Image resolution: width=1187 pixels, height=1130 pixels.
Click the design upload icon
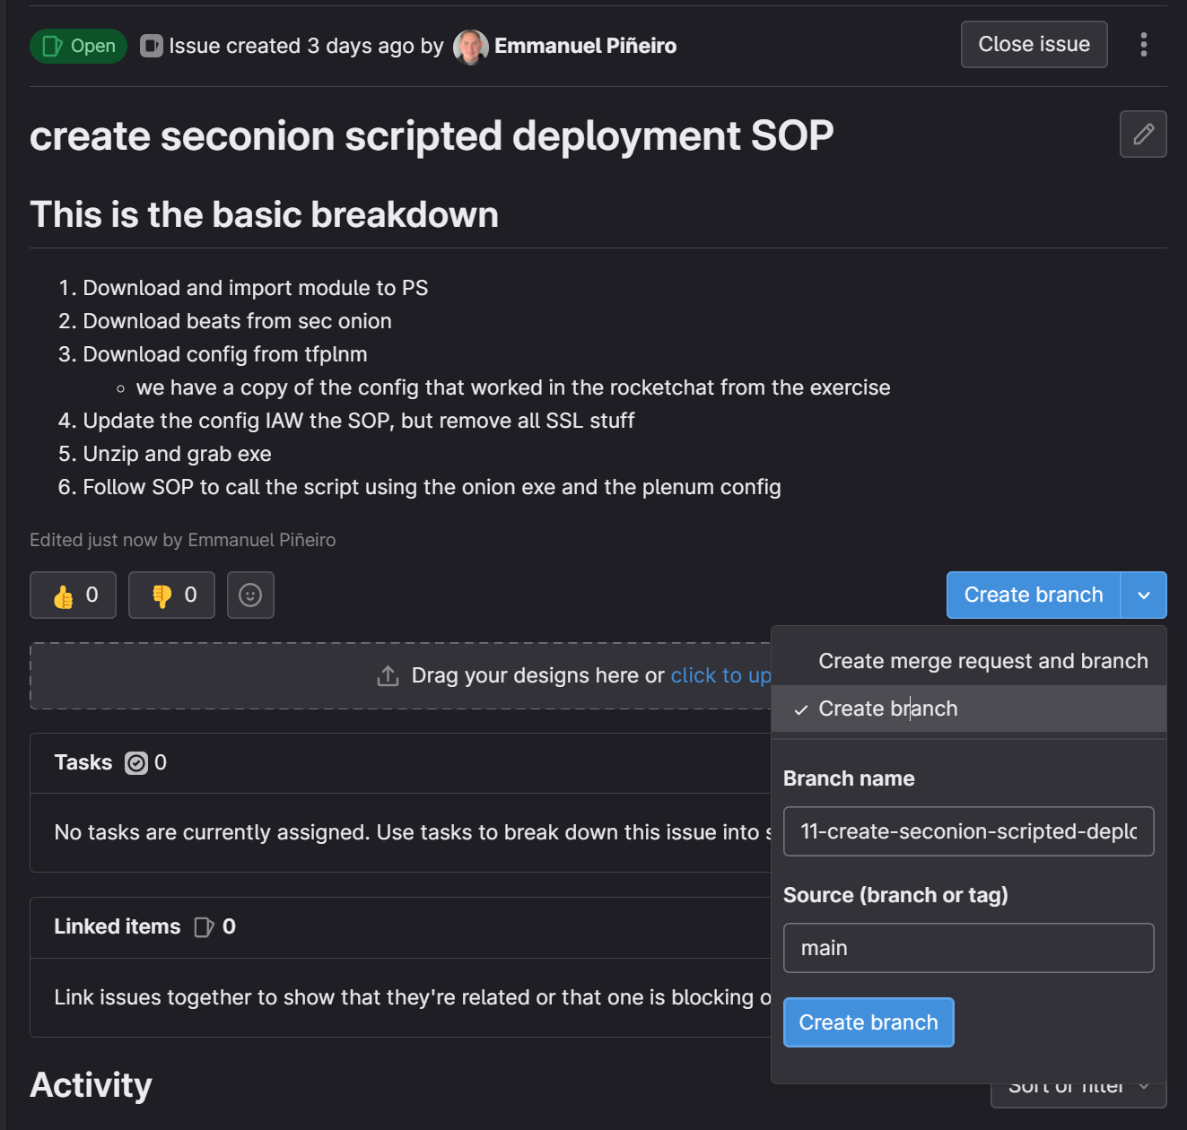[x=388, y=676]
